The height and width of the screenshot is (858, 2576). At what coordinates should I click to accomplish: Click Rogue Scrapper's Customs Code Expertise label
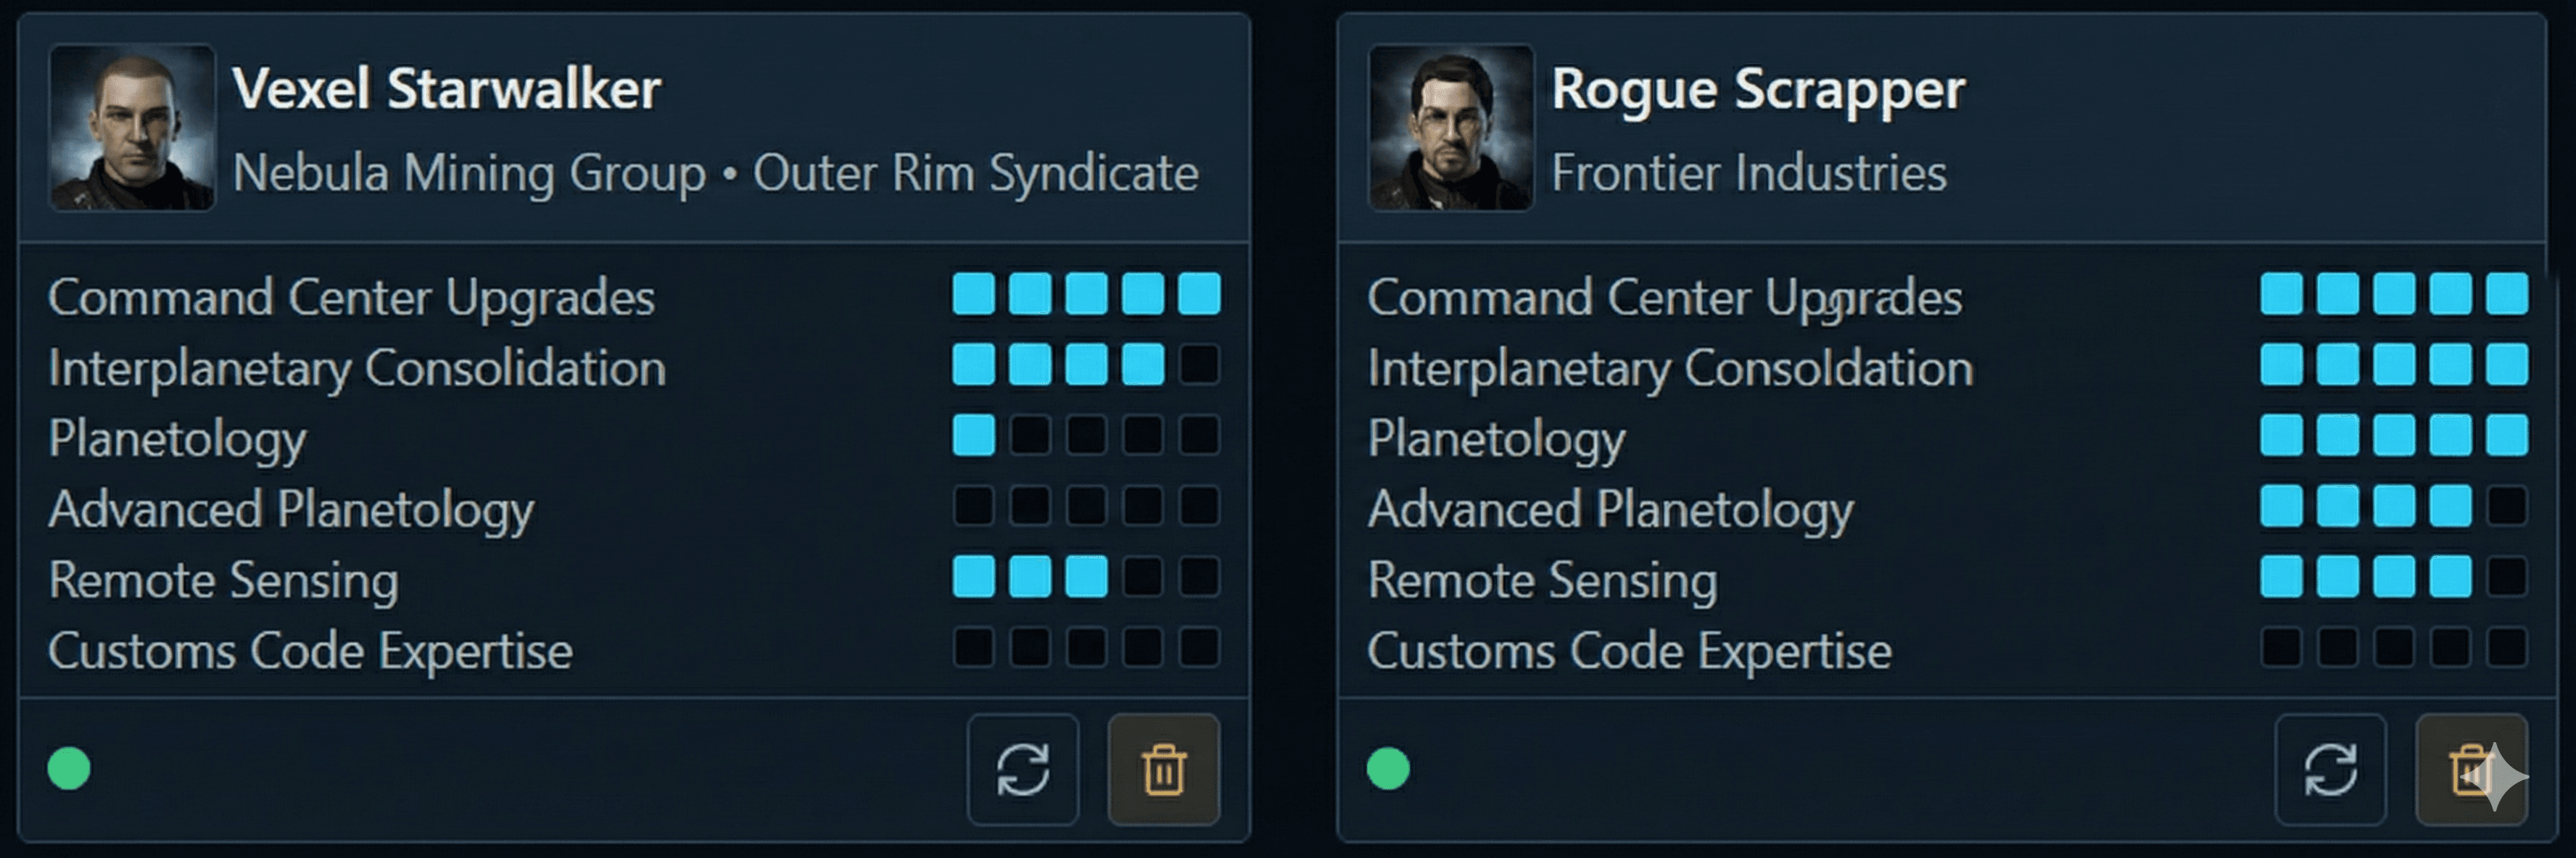[x=1629, y=651]
